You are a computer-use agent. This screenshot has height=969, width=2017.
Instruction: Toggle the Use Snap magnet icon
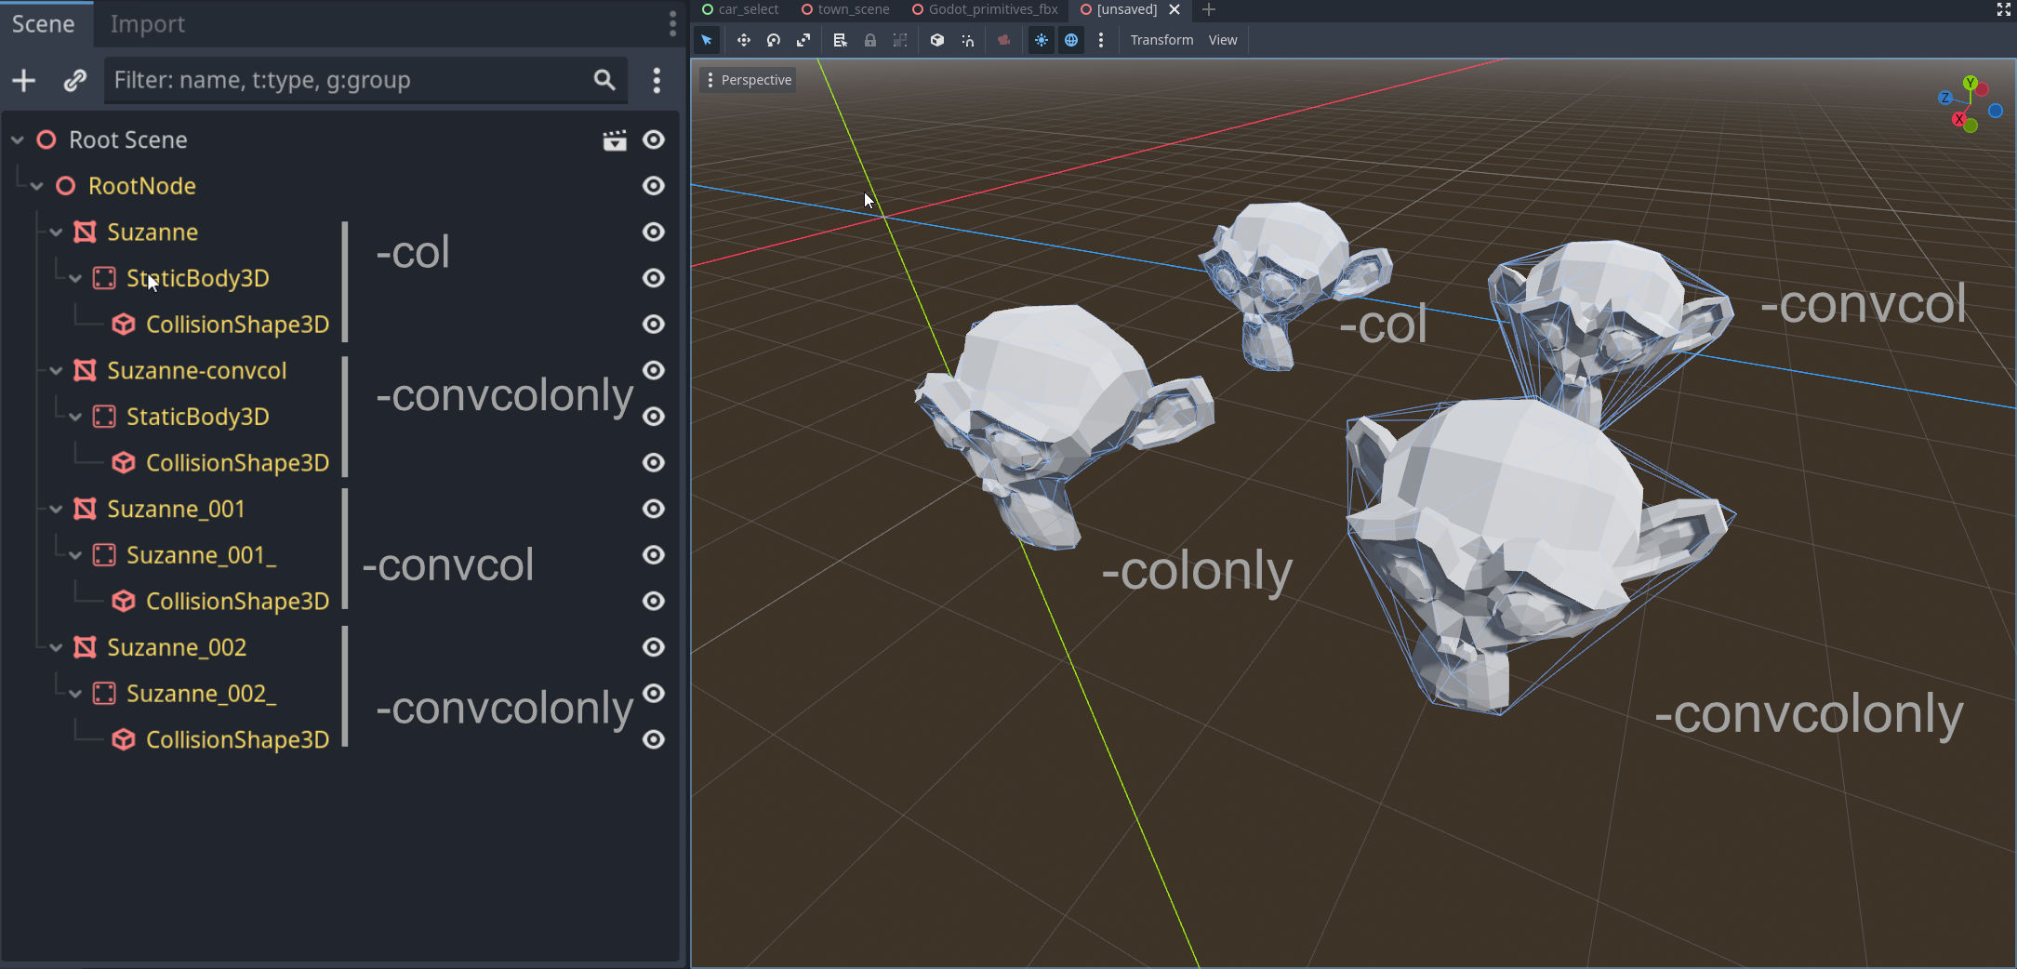pos(968,40)
